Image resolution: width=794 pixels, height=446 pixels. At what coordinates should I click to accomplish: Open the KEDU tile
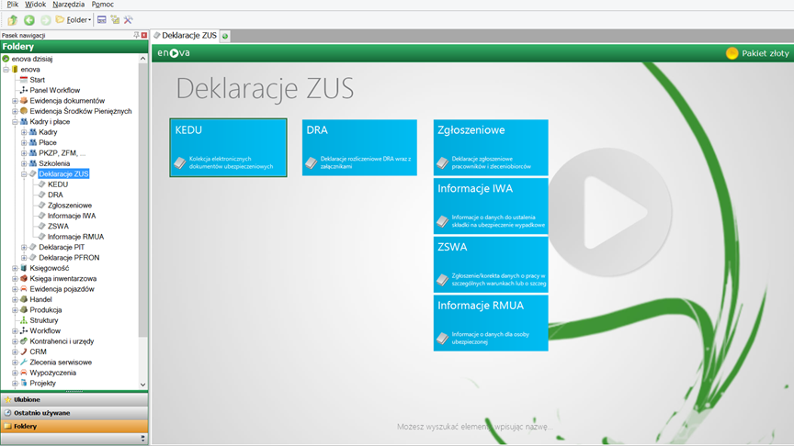[x=229, y=148]
